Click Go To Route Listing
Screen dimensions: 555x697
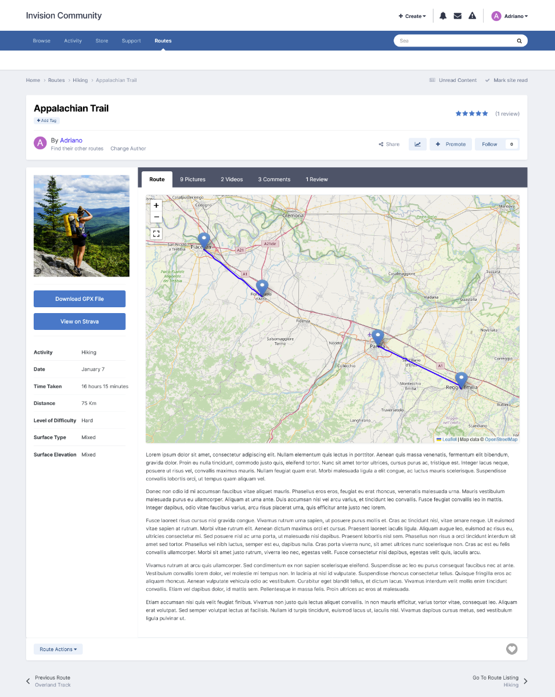point(500,681)
